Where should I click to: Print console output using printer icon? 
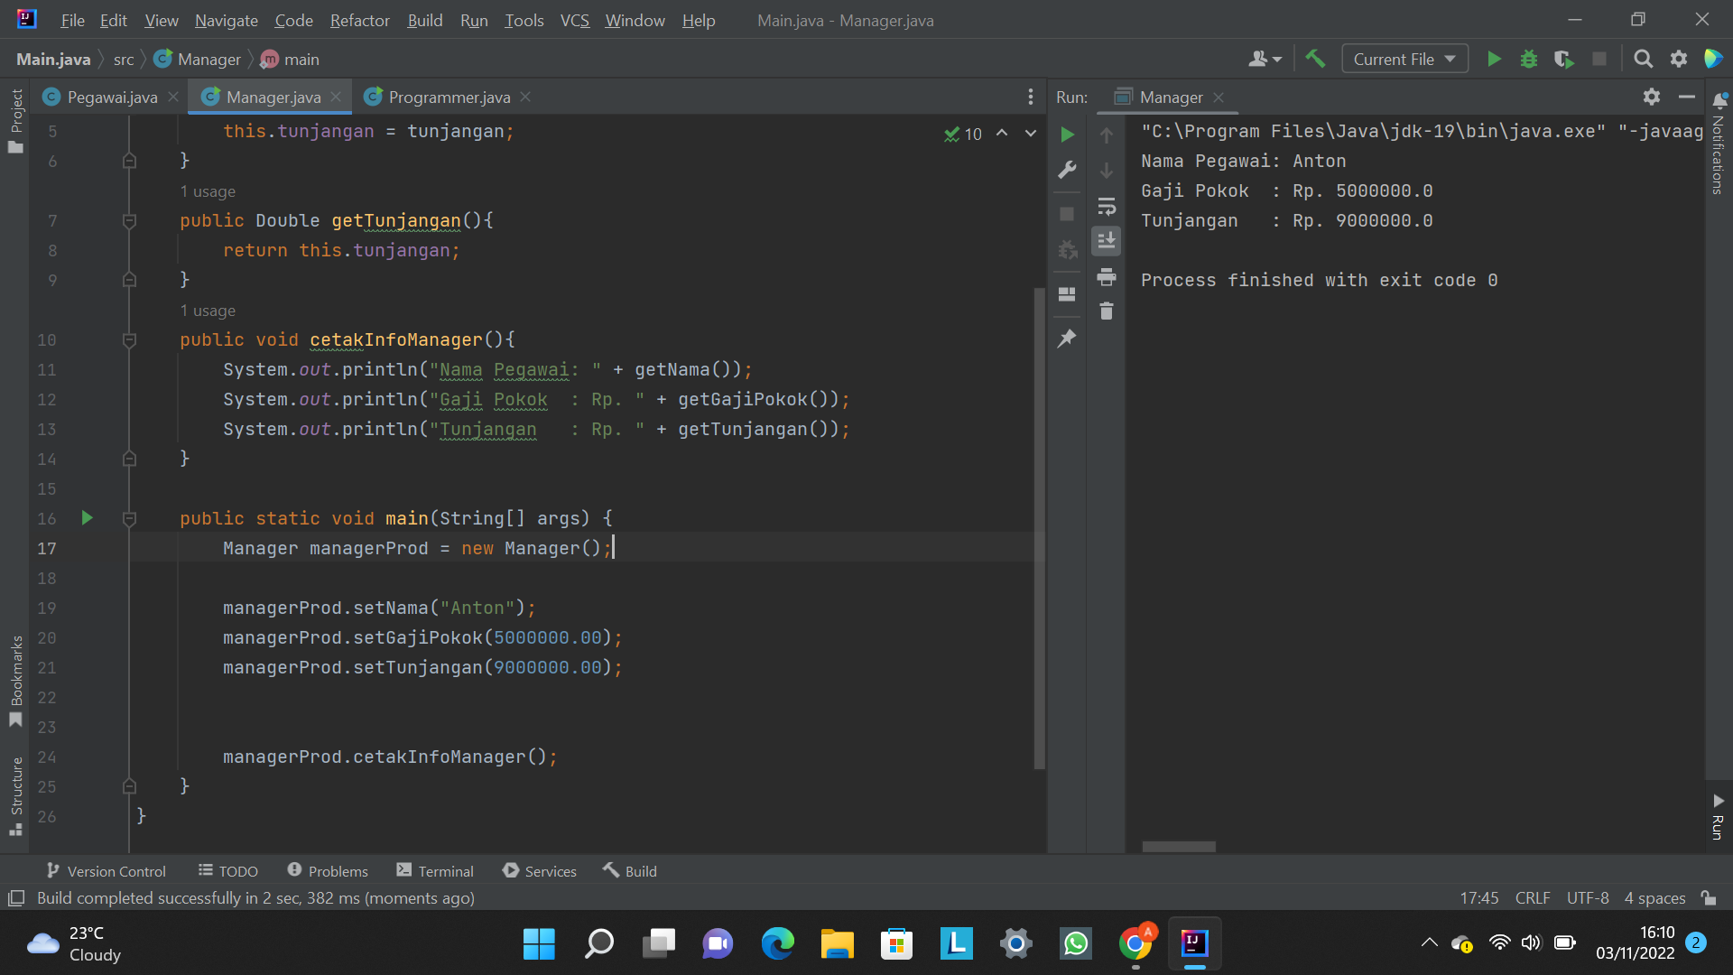point(1107,277)
